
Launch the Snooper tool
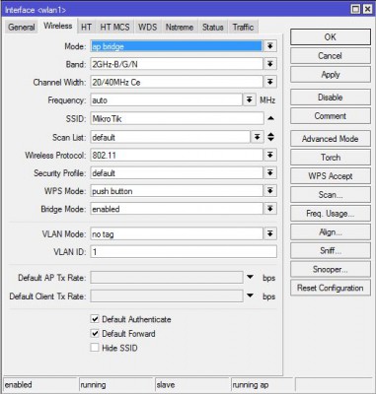coord(331,269)
